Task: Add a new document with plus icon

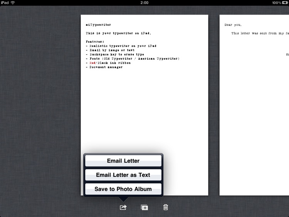Action: 144,207
